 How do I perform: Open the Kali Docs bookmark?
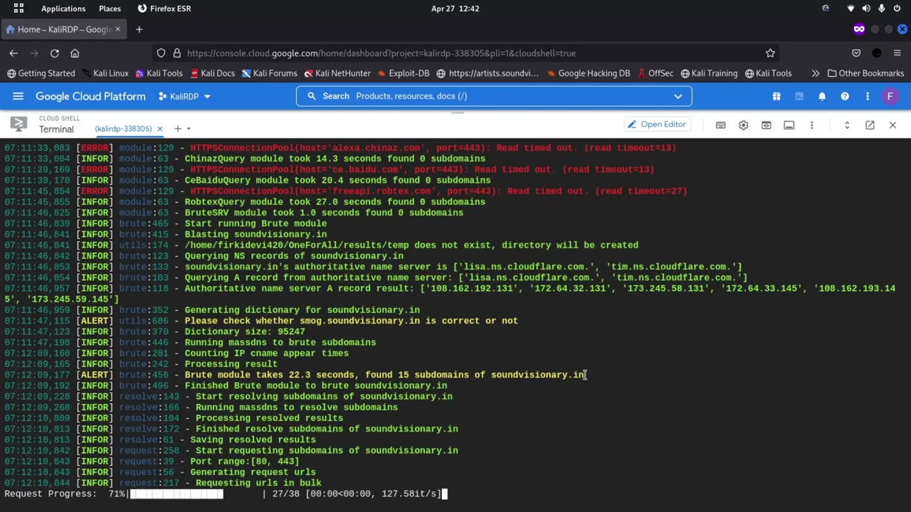pos(212,73)
